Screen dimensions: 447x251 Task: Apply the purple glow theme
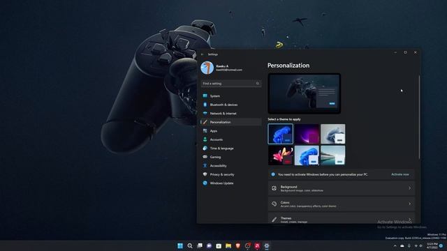(307, 134)
